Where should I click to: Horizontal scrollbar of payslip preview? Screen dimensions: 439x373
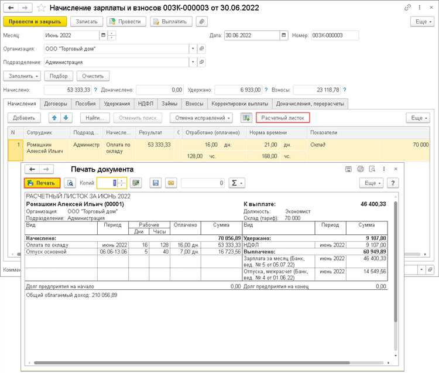[x=192, y=362]
